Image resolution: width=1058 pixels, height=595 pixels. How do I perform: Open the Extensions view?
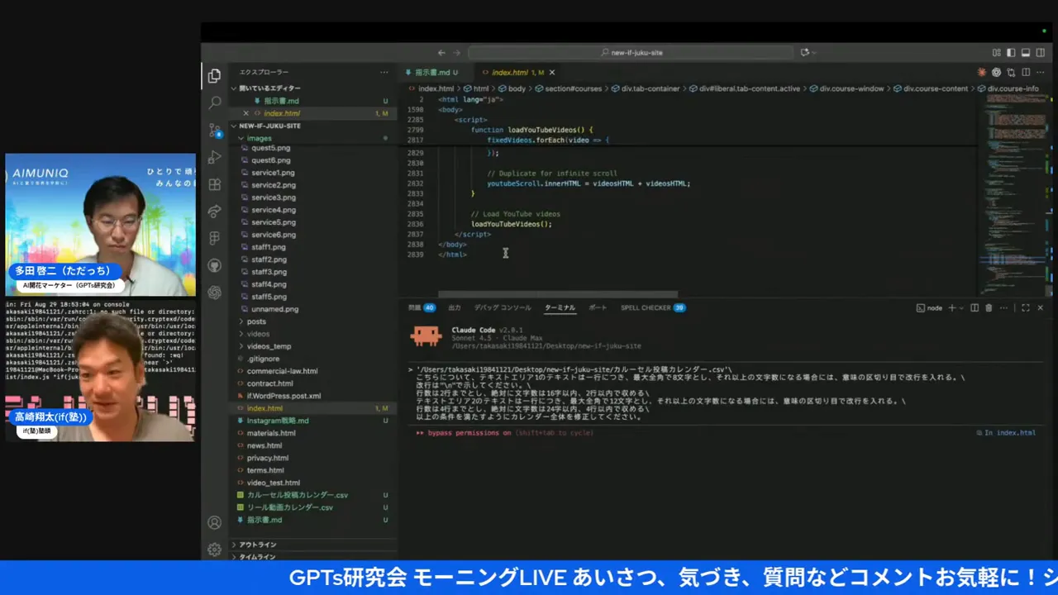[x=214, y=184]
